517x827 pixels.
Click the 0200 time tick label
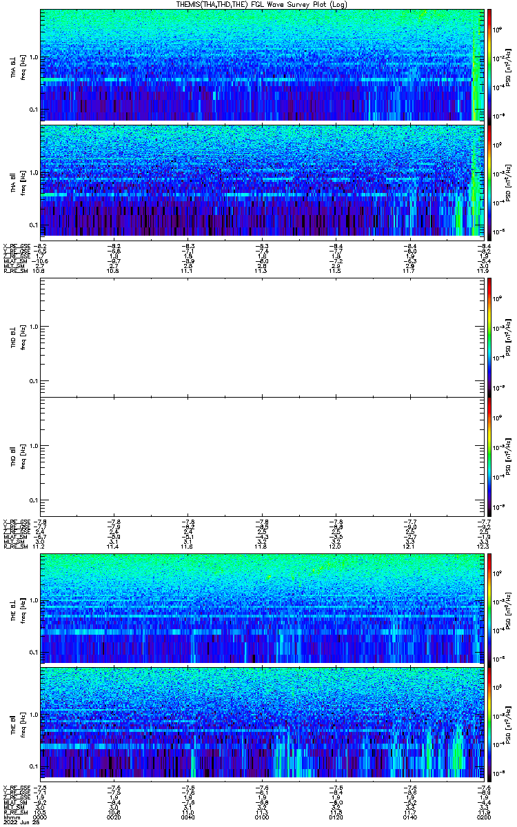tap(483, 817)
